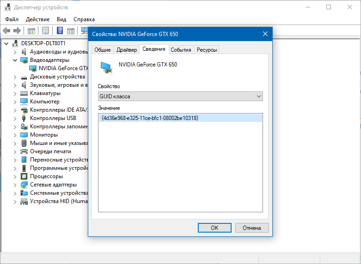
Task: Expand the Аудиовходы category
Action: pyautogui.click(x=15, y=52)
